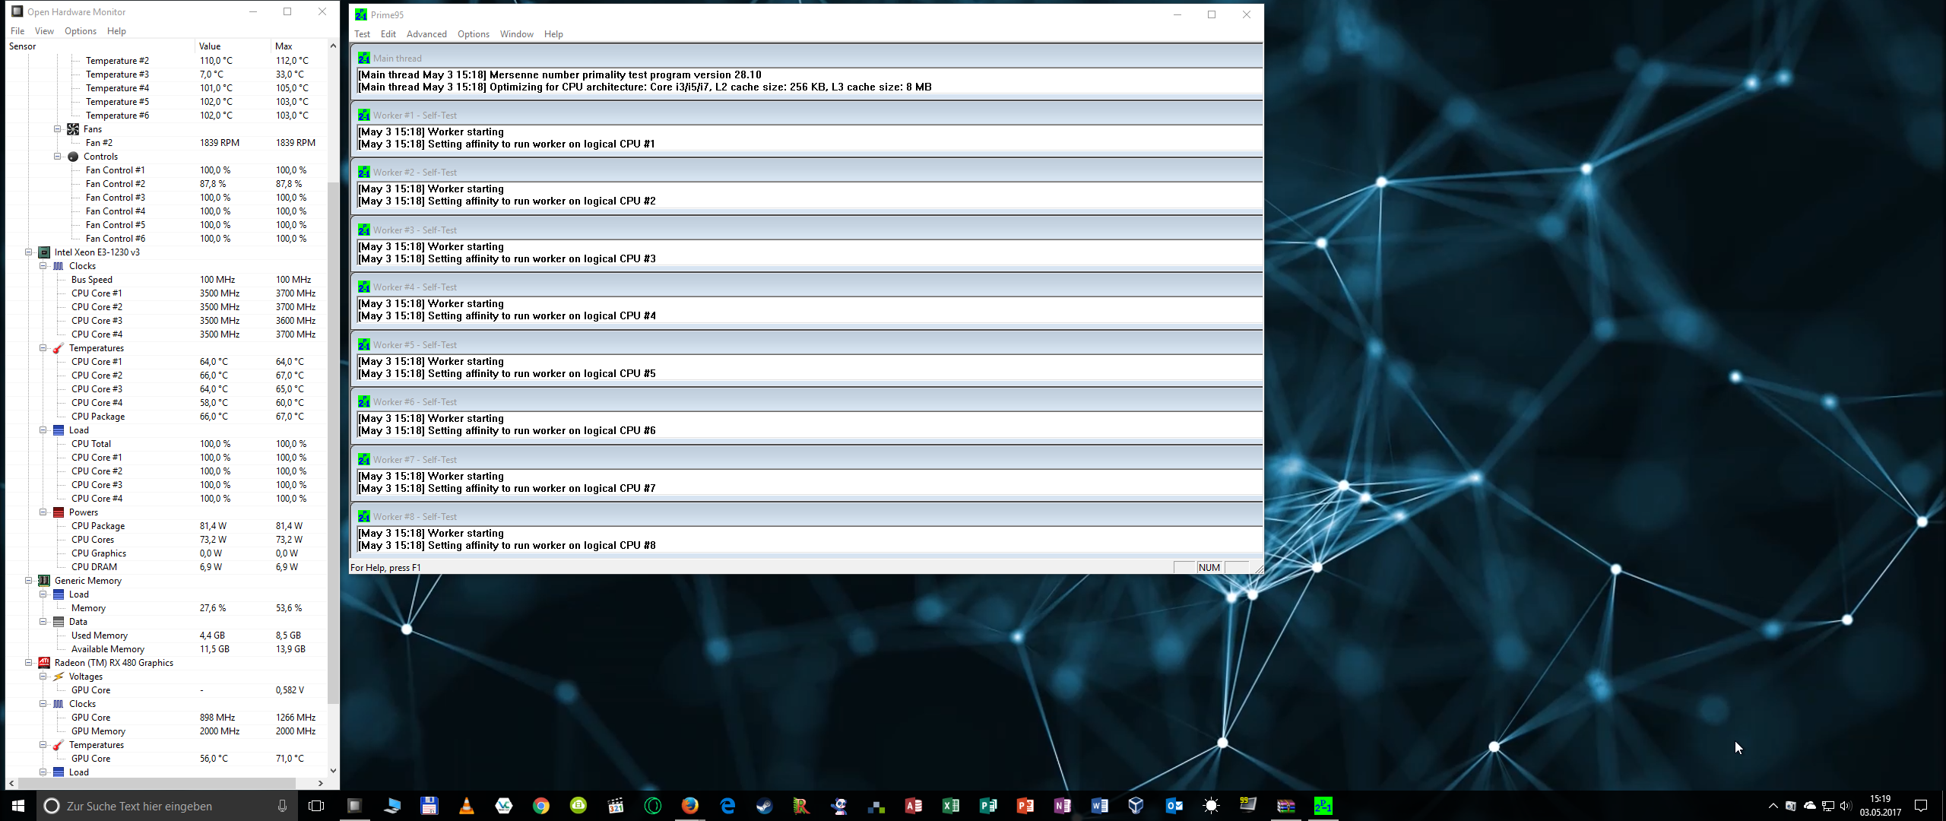Click the Worker #1 Self-Test window icon
The image size is (1946, 821).
click(x=364, y=116)
